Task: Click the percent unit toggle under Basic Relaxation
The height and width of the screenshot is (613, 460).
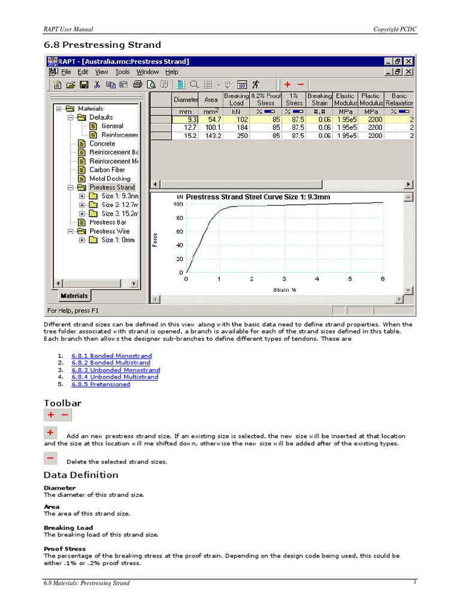Action: pos(400,112)
